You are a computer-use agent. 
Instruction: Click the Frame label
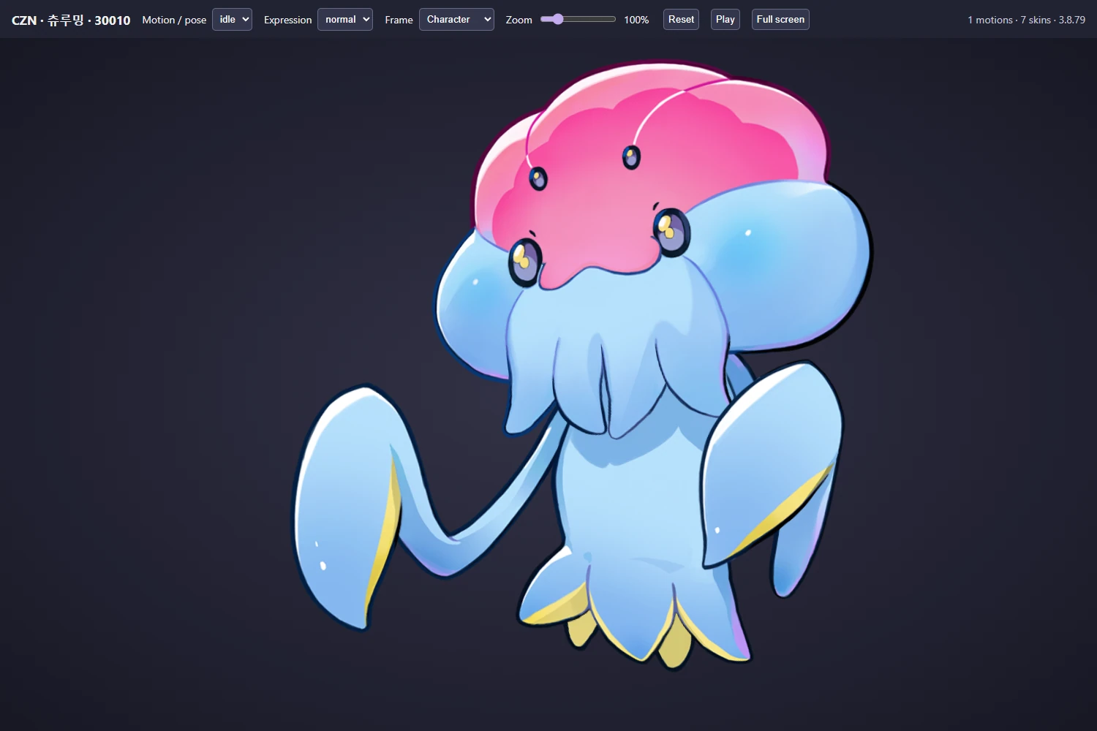(399, 20)
